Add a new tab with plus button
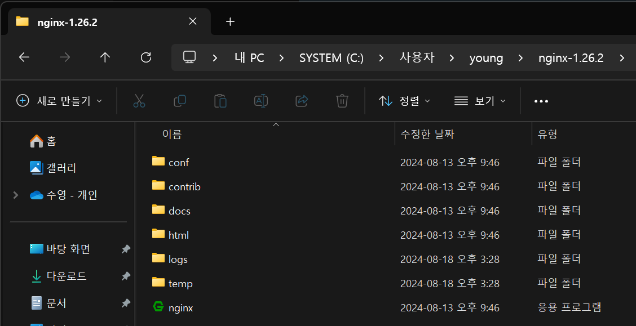Screen dimensions: 636x326 [x=231, y=21]
